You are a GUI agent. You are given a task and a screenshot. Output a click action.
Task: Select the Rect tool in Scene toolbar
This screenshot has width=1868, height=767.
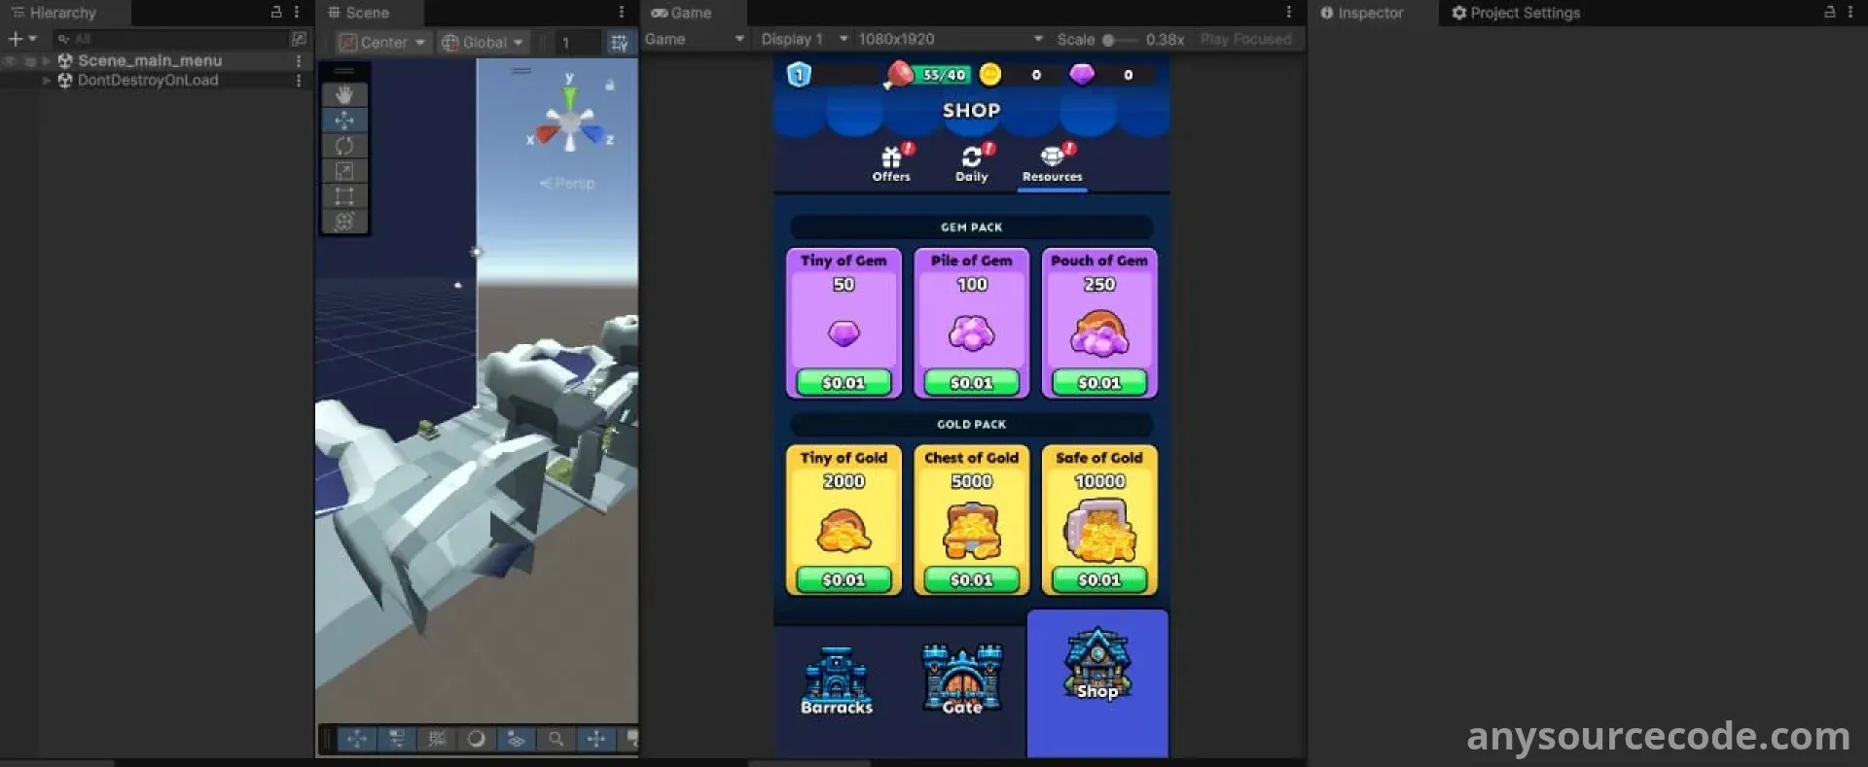coord(344,196)
